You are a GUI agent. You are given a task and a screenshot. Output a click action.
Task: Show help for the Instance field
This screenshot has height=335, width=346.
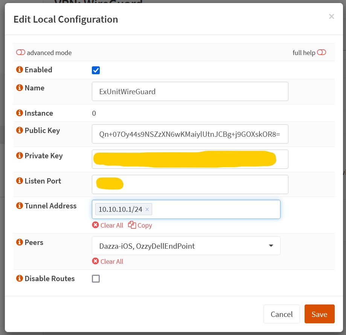tap(19, 113)
